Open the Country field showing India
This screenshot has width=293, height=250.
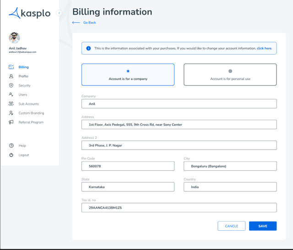click(x=230, y=187)
